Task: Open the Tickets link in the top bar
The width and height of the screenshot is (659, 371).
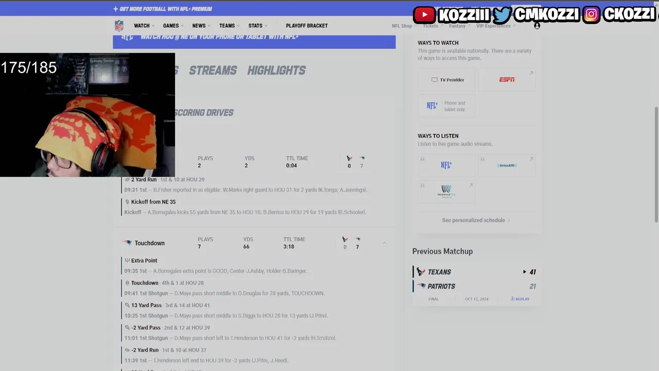Action: (432, 26)
